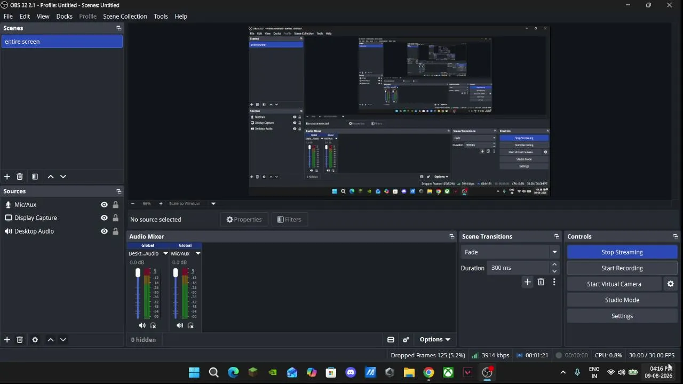Open the source Filters button
This screenshot has width=683, height=384.
pos(289,220)
